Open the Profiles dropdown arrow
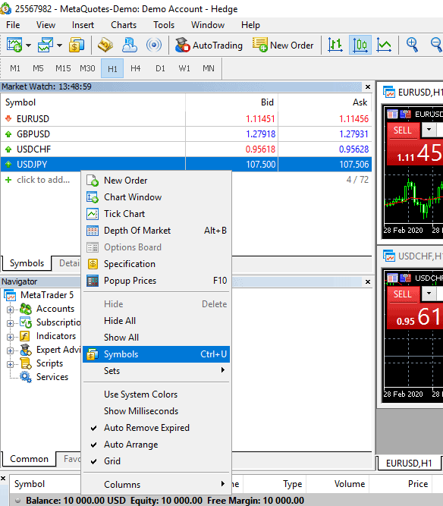 coord(59,46)
